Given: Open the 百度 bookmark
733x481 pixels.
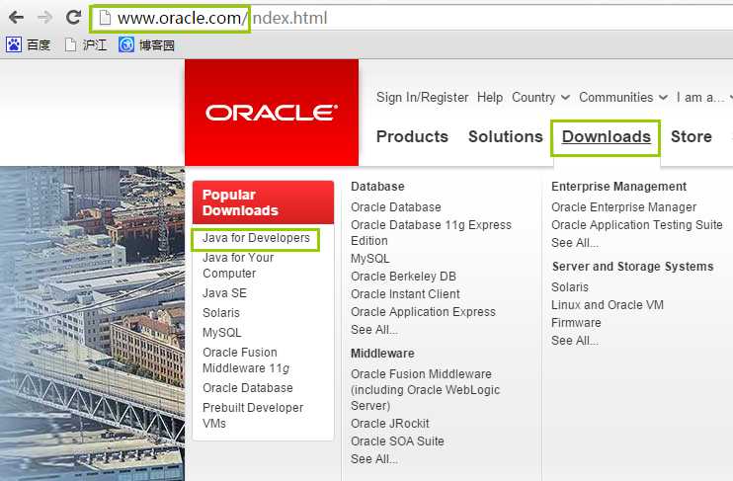Looking at the screenshot, I should click(28, 44).
